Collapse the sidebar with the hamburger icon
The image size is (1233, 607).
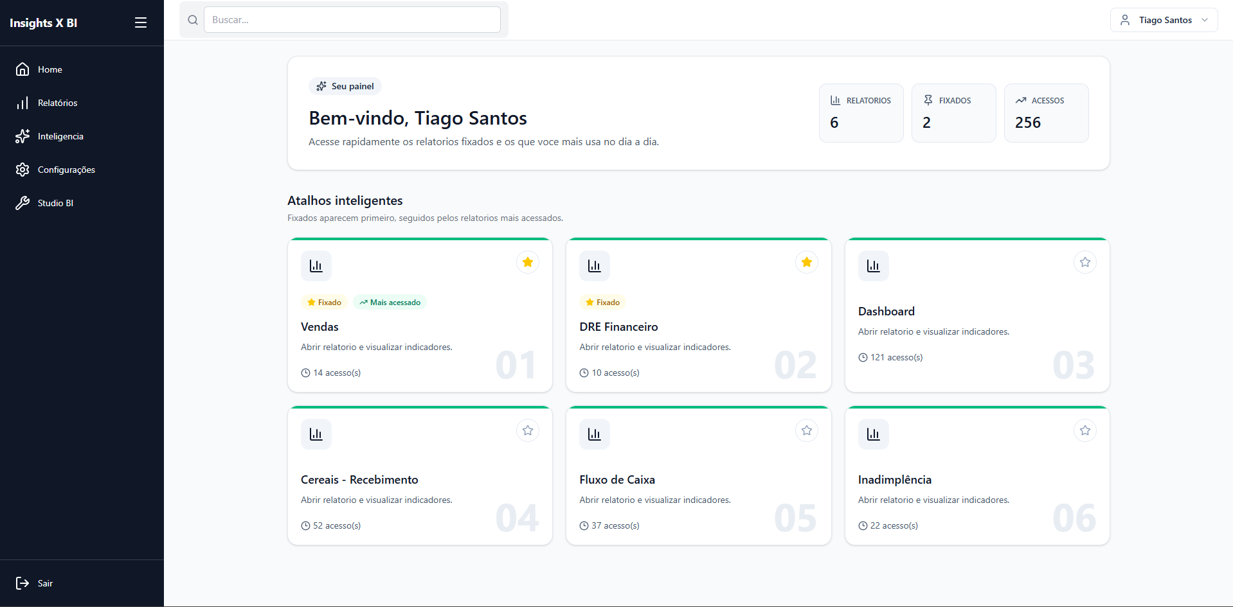(x=140, y=22)
